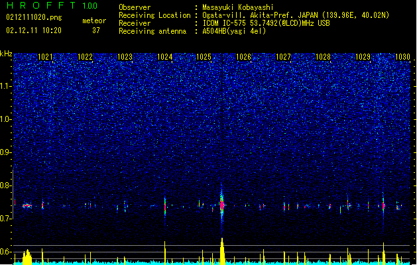Click the meteor echo at the 1024 mark
417x265 pixels.
(165, 206)
